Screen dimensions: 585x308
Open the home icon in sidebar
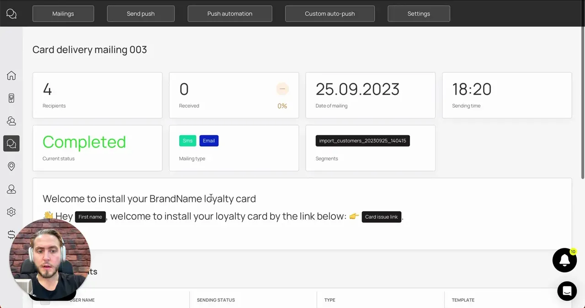point(11,75)
